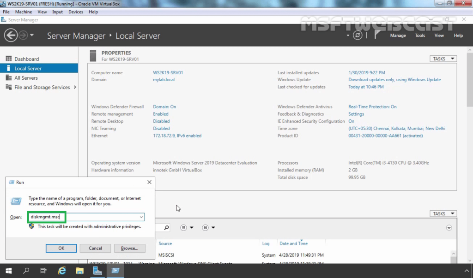This screenshot has height=278, width=473.
Task: Sort events by the Source column
Action: [x=165, y=243]
